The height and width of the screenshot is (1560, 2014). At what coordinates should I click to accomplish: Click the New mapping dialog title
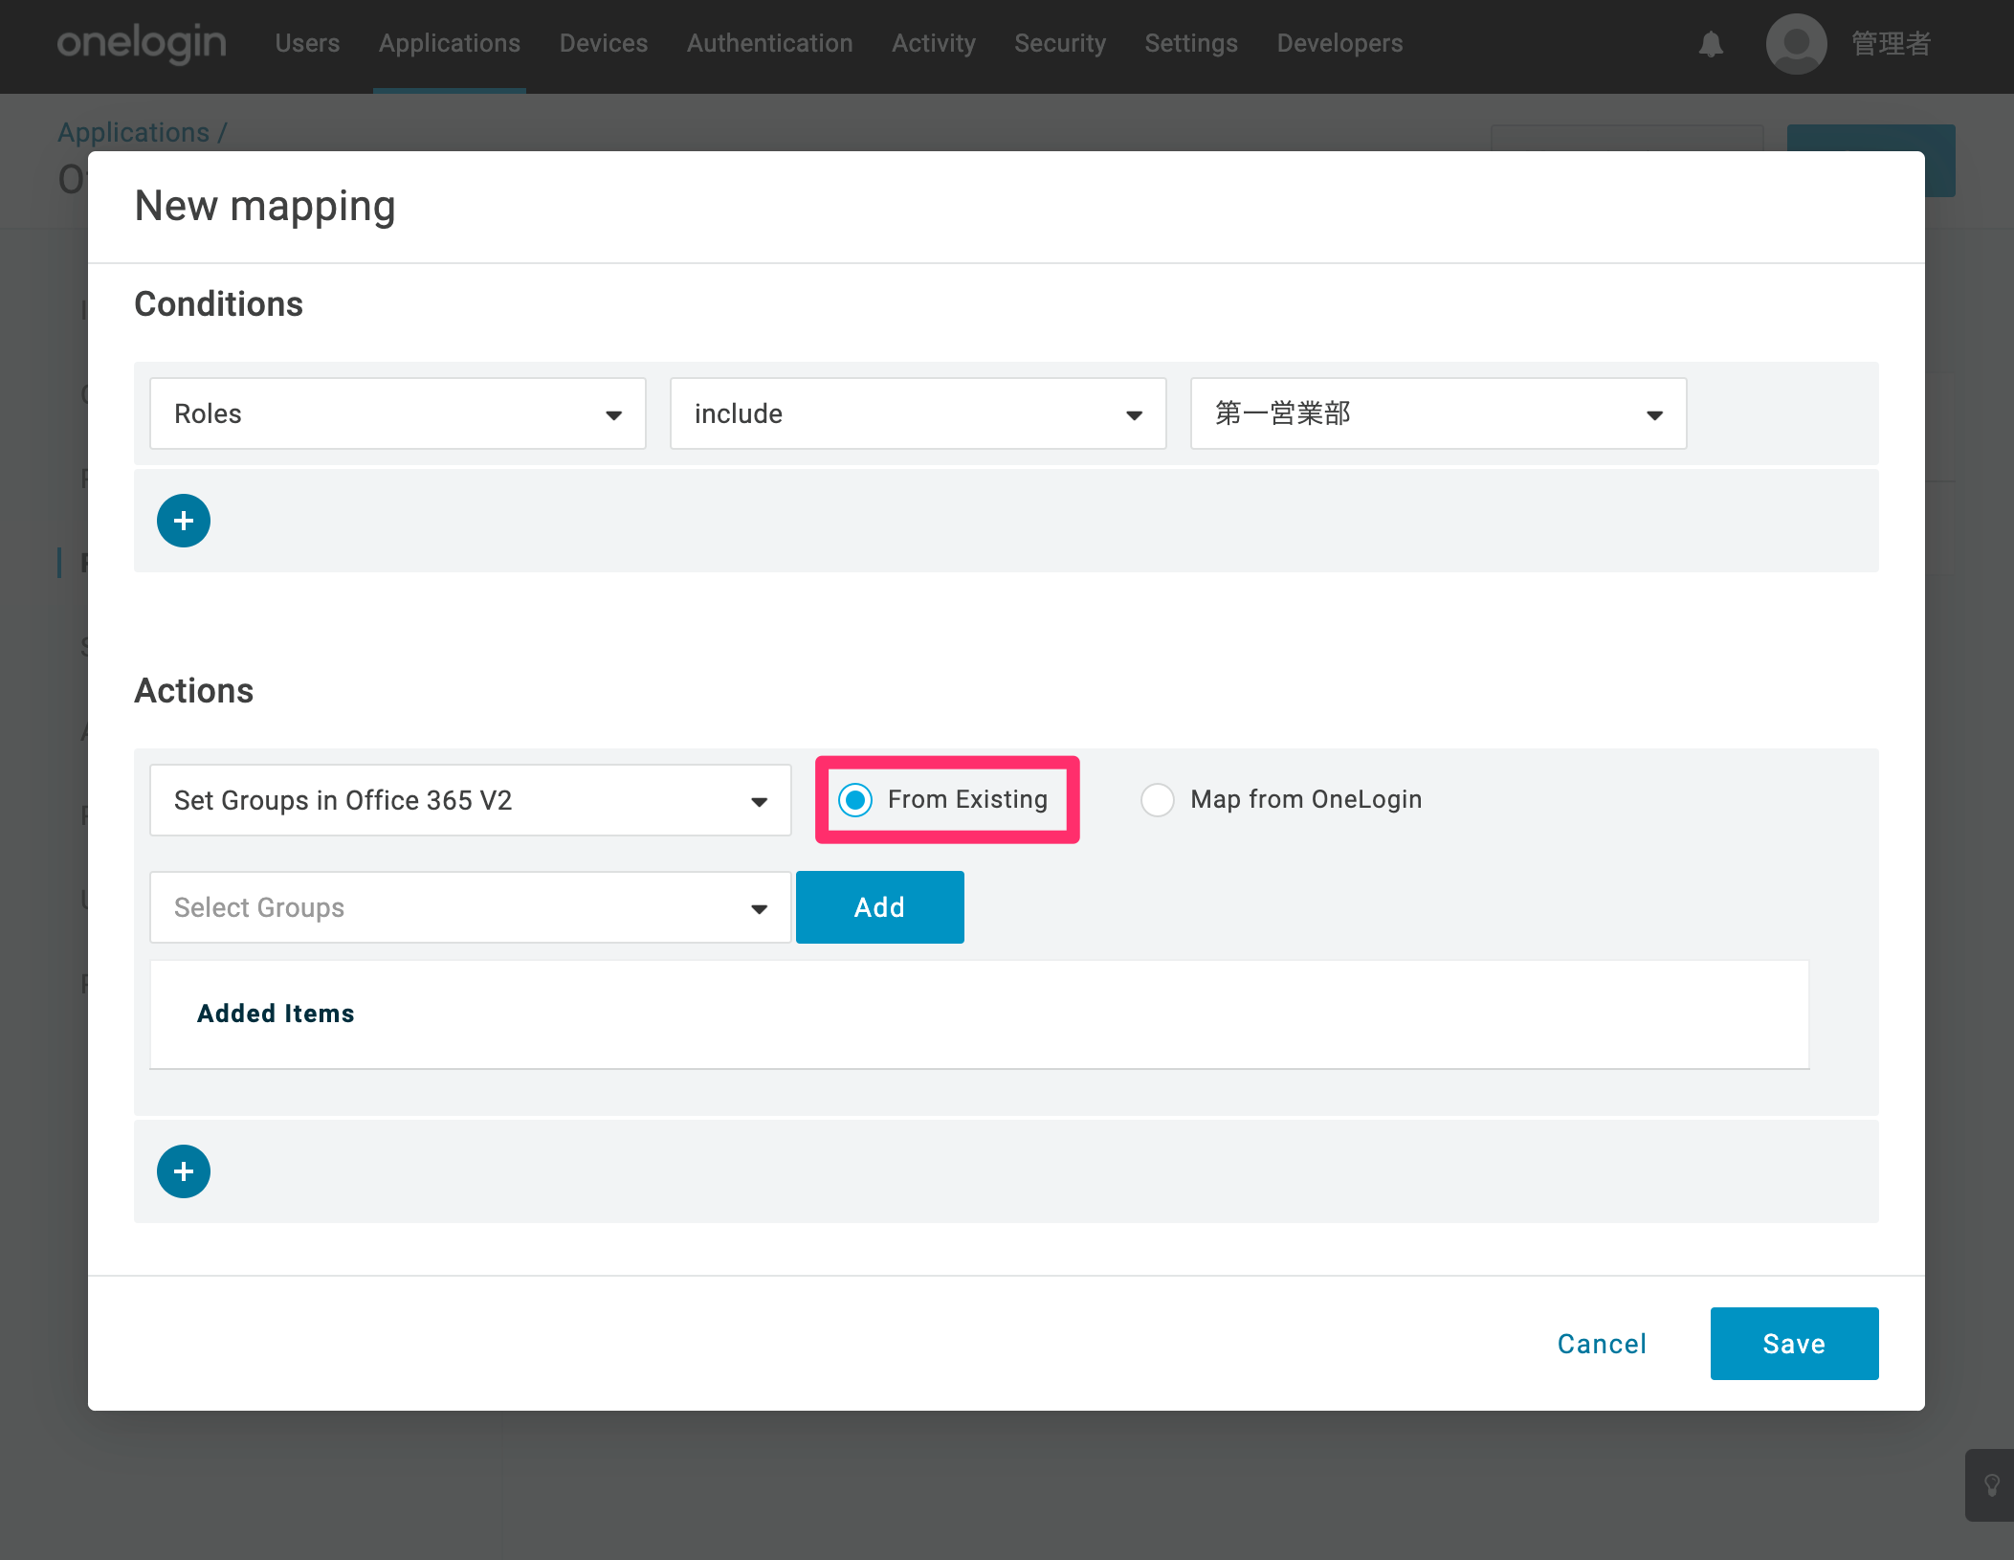point(265,206)
